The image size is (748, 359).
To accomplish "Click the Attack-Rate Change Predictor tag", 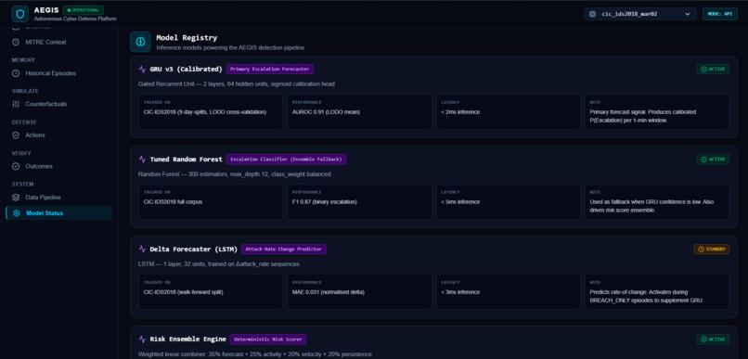I will pos(284,249).
